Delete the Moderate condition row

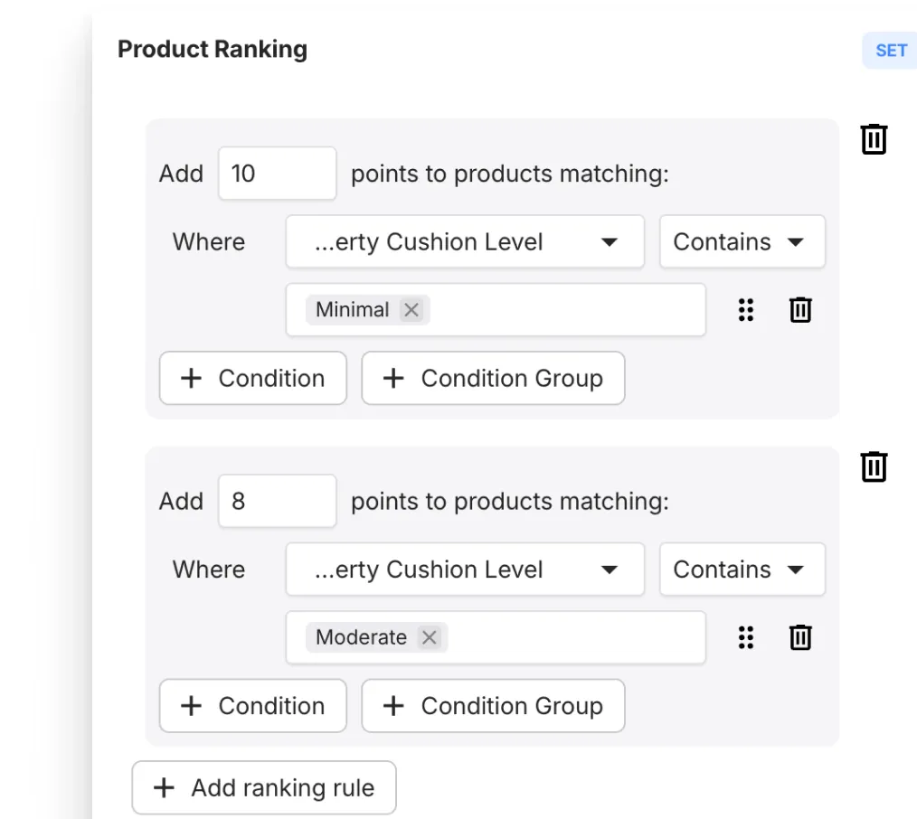point(799,637)
